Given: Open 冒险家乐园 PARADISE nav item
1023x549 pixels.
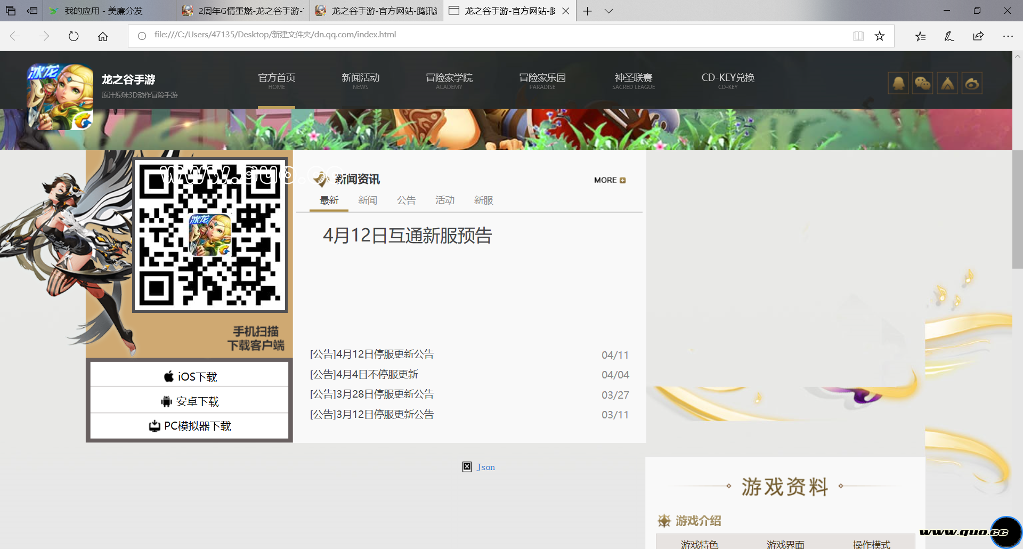Looking at the screenshot, I should pos(542,81).
